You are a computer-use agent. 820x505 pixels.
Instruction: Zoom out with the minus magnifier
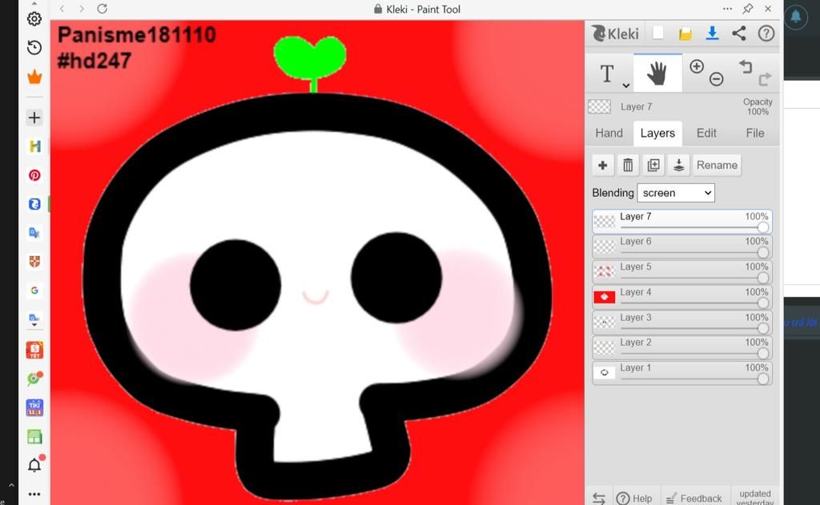(x=717, y=79)
